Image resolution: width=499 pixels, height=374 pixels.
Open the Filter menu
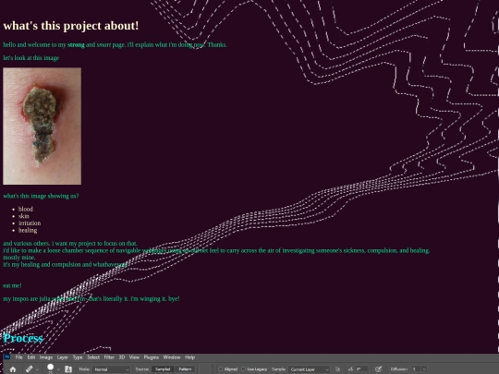pos(109,357)
